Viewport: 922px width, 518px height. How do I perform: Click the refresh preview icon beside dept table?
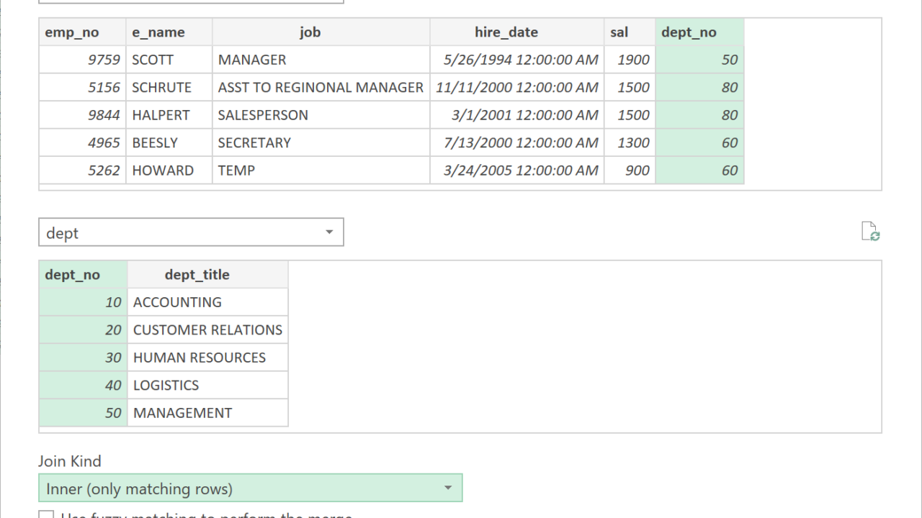coord(871,232)
